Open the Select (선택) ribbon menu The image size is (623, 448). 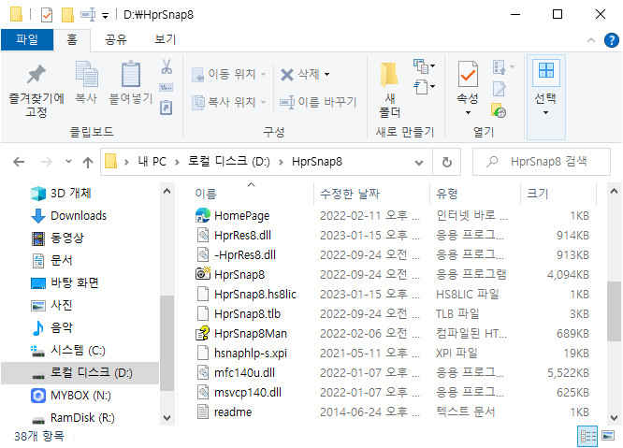pyautogui.click(x=546, y=97)
